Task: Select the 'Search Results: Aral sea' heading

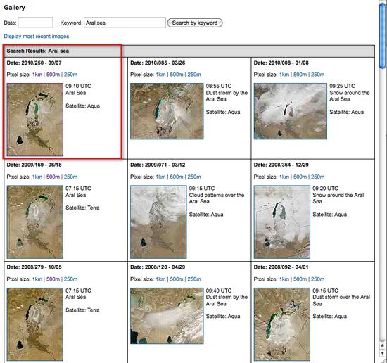Action: pos(38,51)
